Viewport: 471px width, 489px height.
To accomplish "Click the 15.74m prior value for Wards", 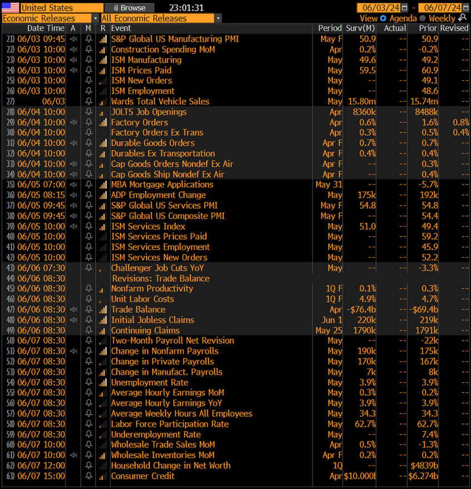I will pyautogui.click(x=424, y=101).
